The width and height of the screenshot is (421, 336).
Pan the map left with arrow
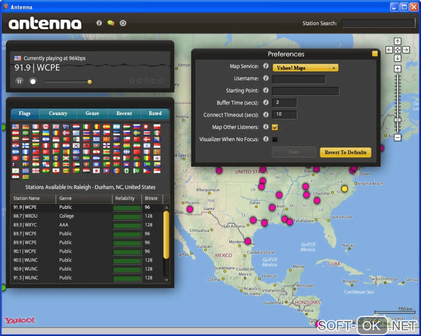pos(389,49)
